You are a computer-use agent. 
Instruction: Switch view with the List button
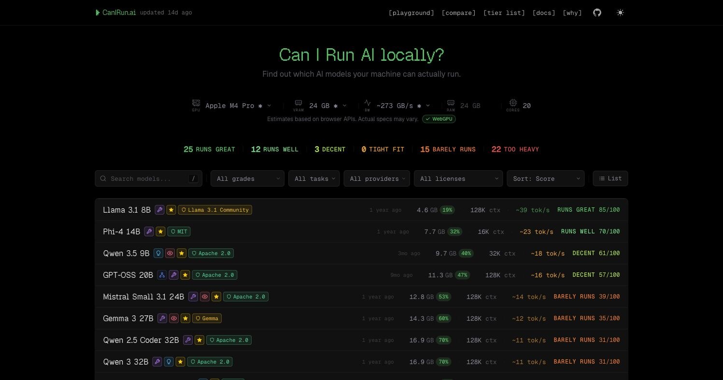(610, 178)
